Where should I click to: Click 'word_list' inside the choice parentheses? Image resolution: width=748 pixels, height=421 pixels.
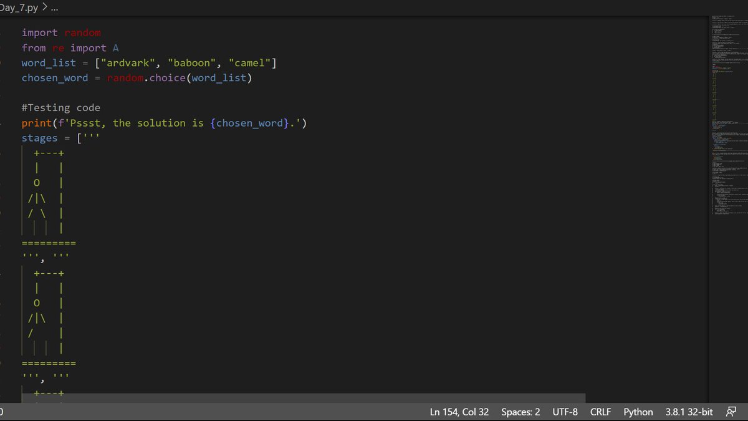click(219, 78)
